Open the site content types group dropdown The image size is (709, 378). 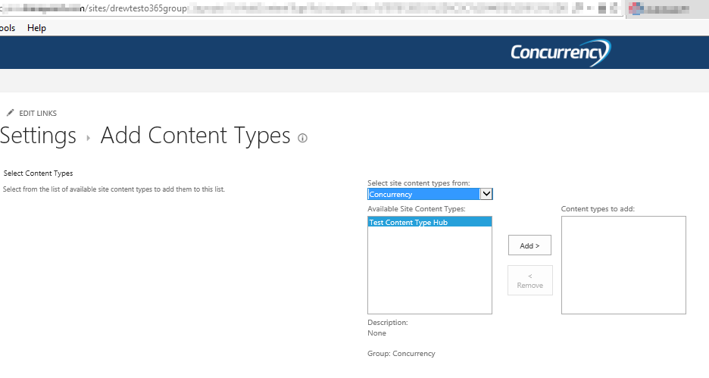click(x=429, y=194)
